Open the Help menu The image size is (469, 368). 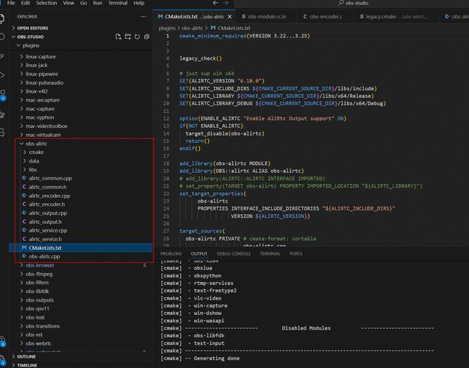[x=139, y=3]
